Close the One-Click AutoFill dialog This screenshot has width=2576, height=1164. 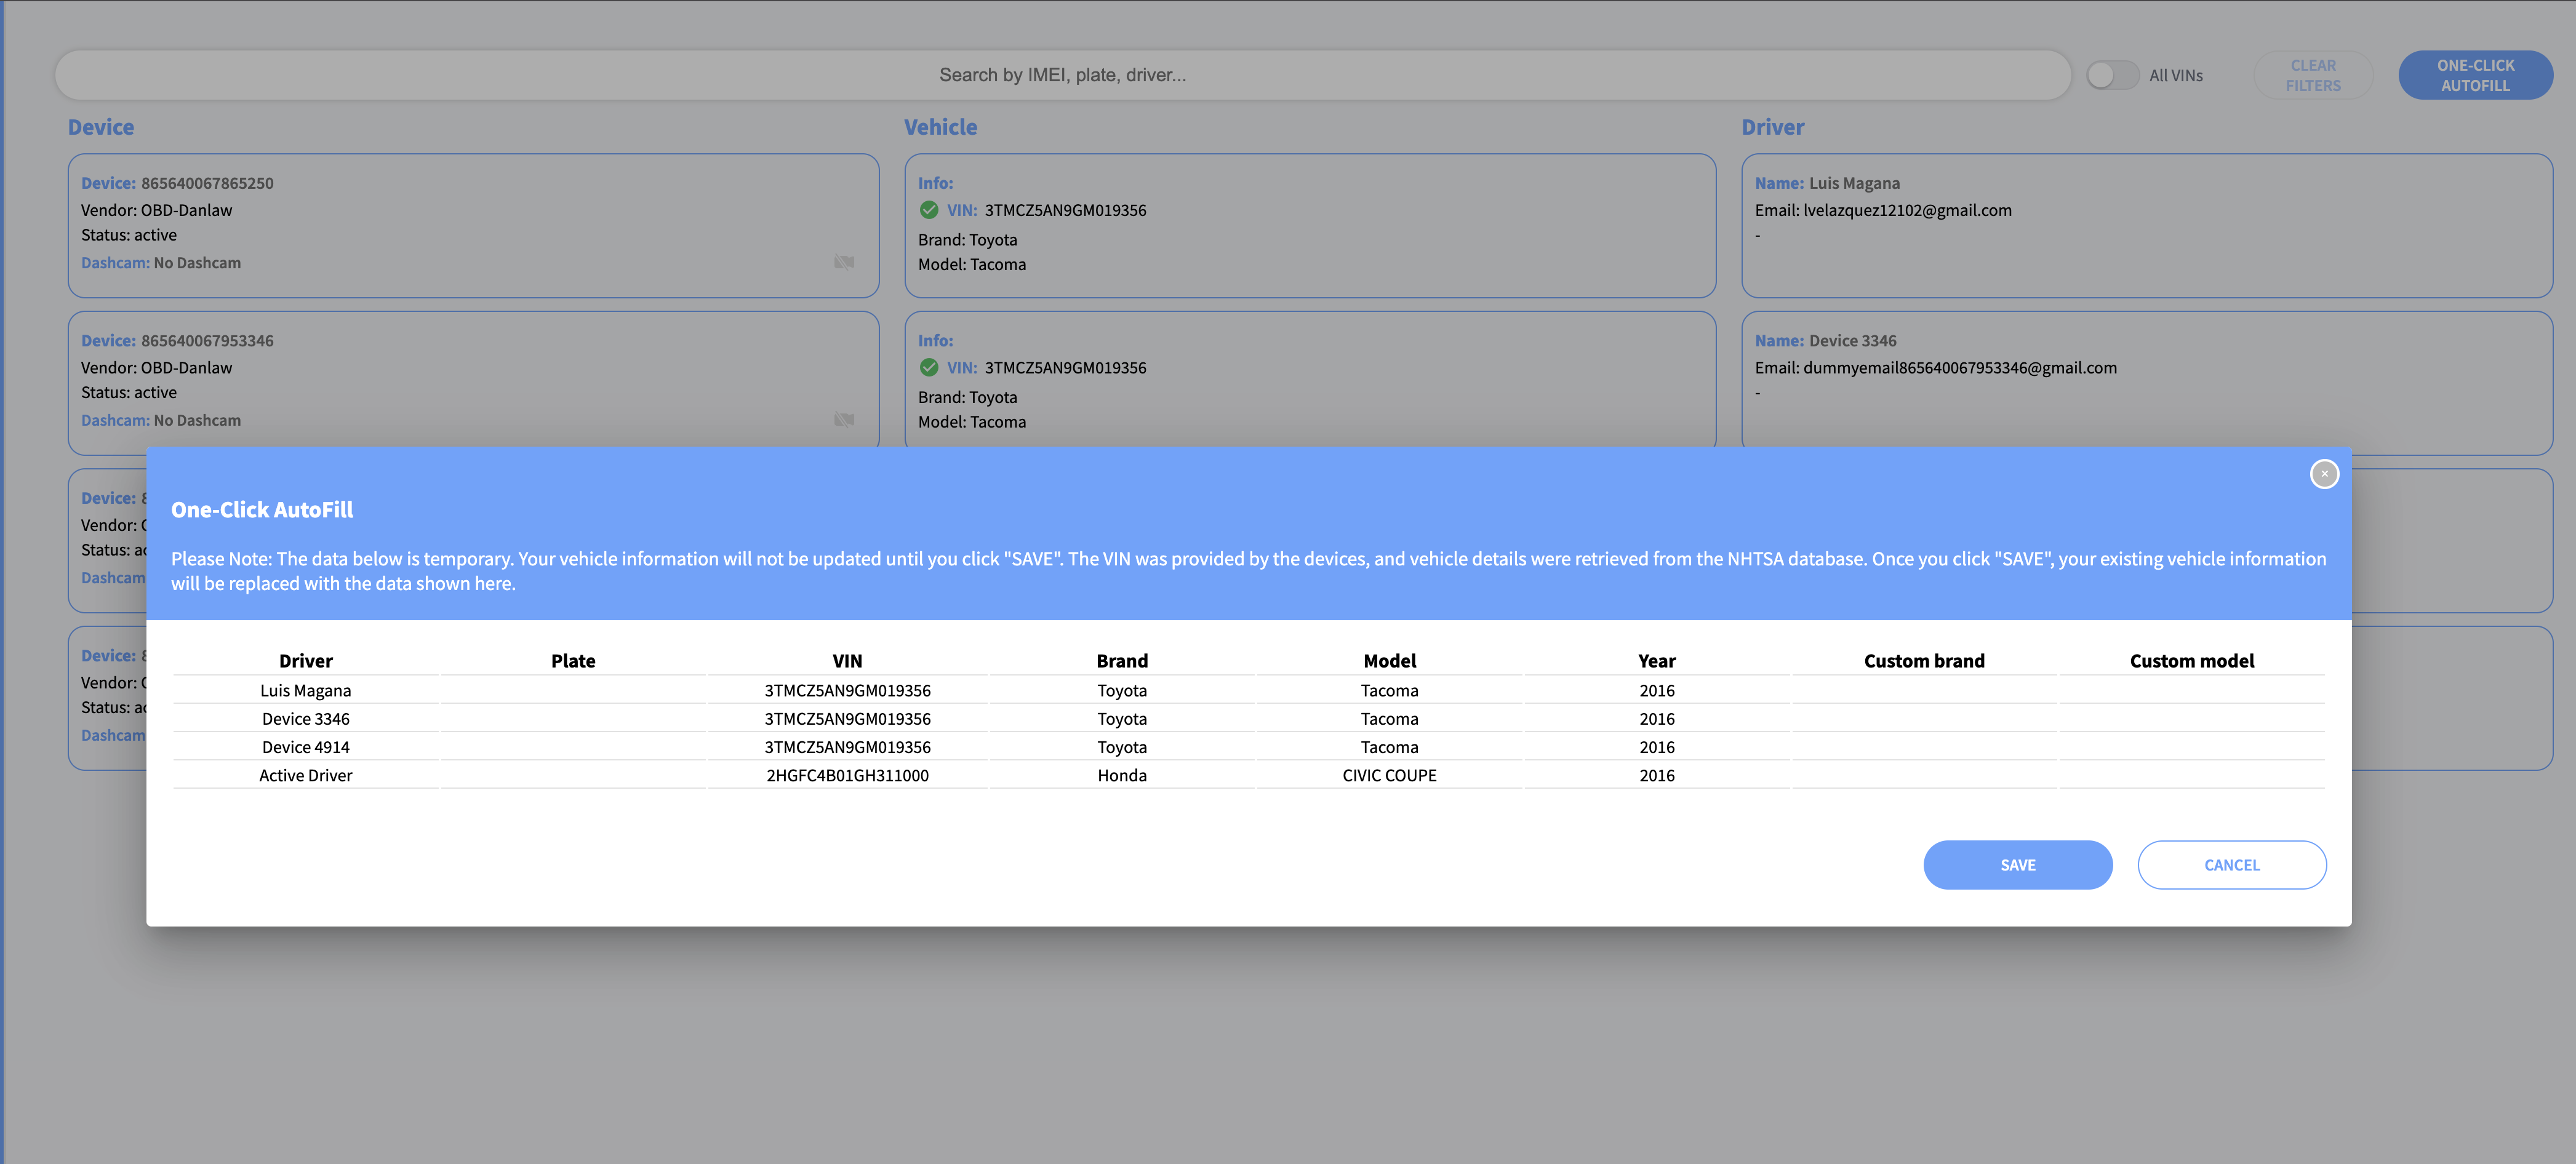(2324, 474)
